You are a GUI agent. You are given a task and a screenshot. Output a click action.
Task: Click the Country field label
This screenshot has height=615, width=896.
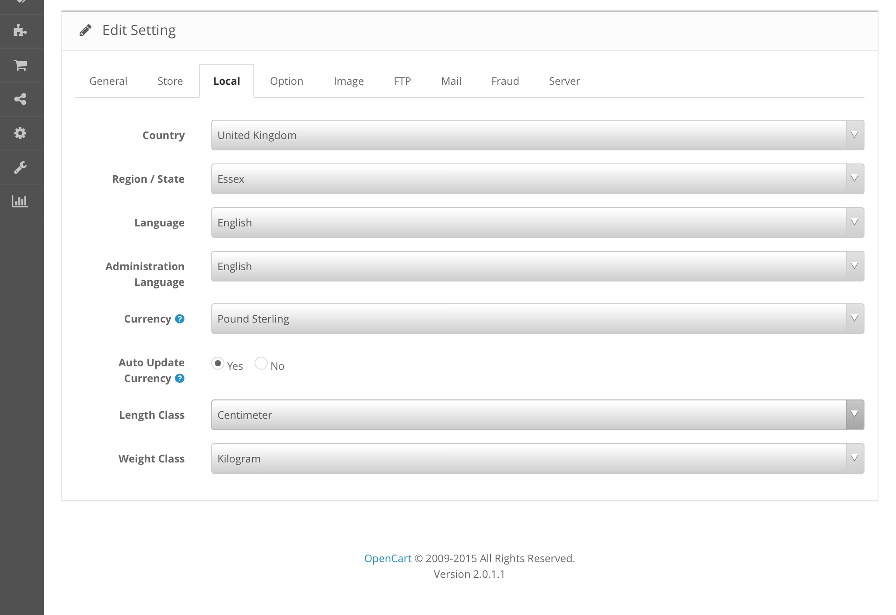164,136
